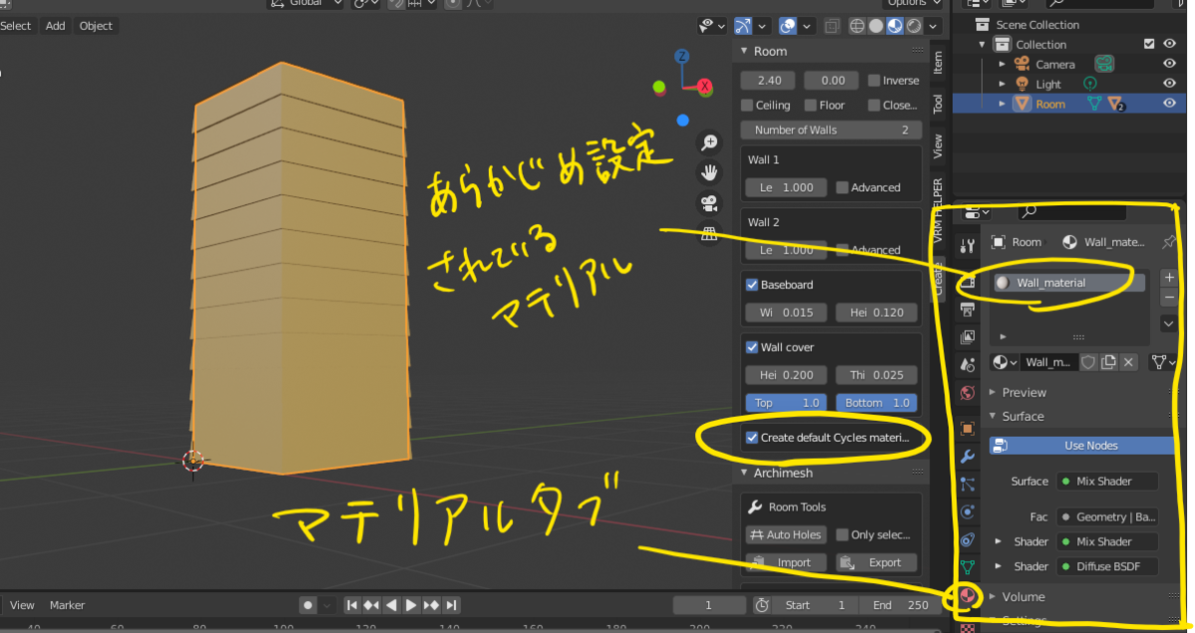The height and width of the screenshot is (633, 1195).
Task: Play the animation forward
Action: pyautogui.click(x=410, y=605)
